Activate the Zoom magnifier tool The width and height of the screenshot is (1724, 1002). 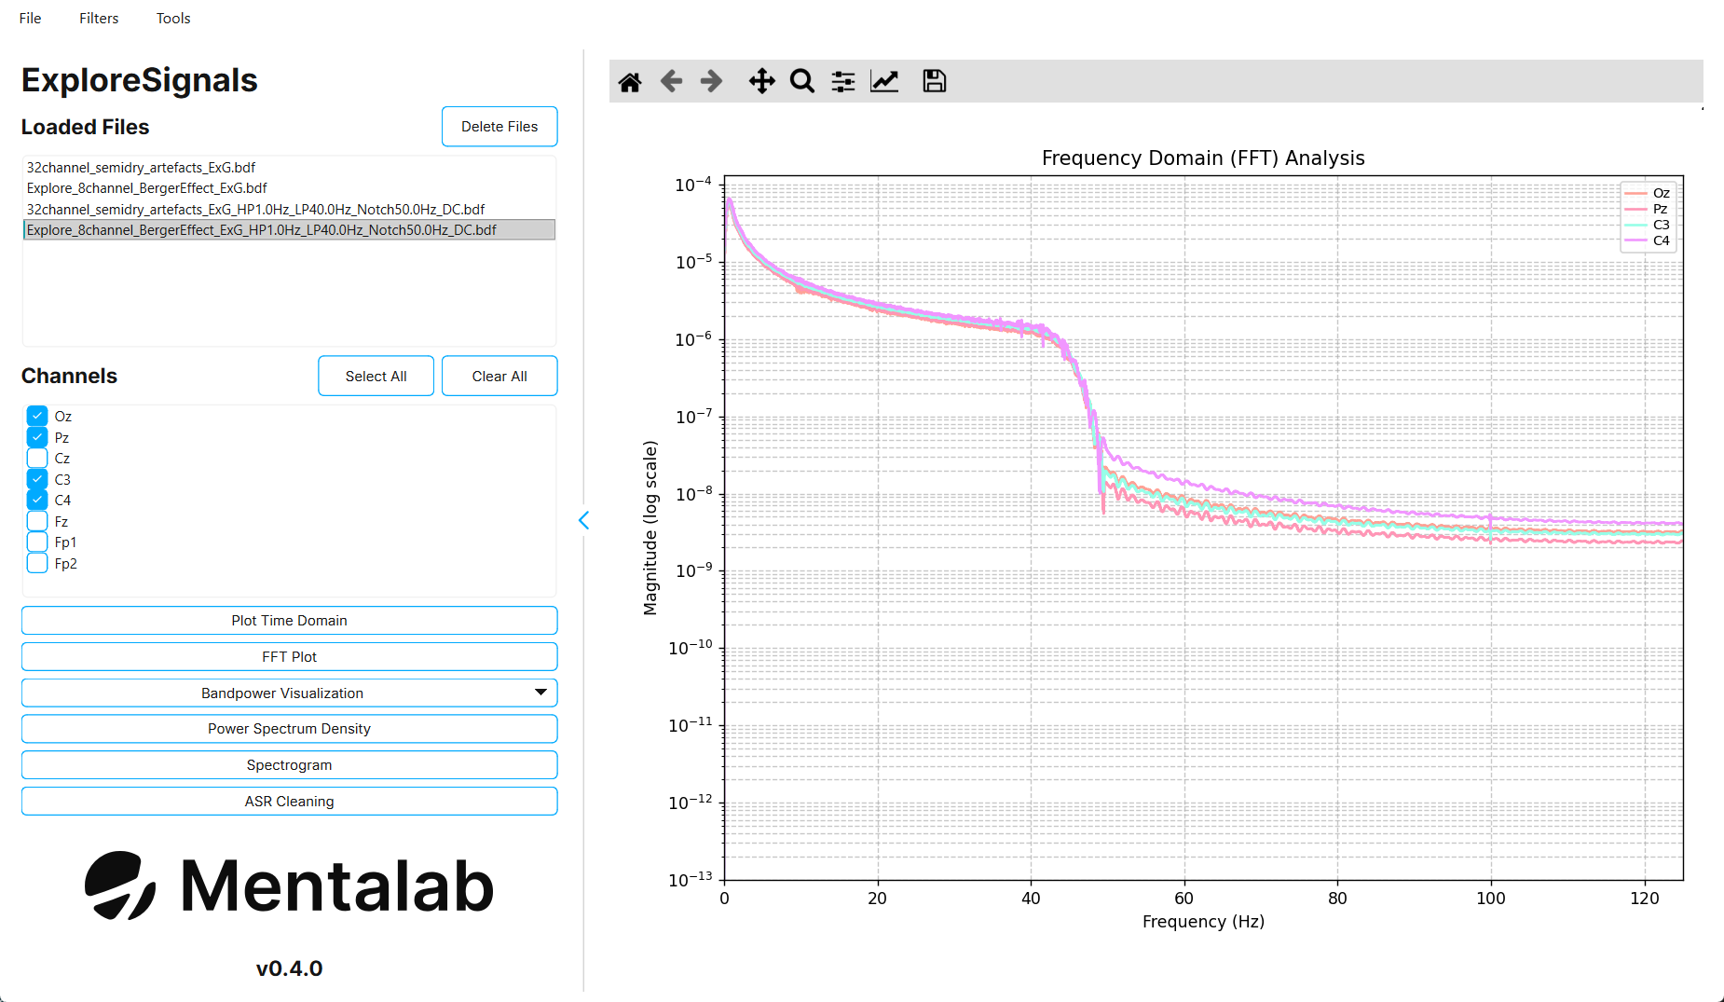(x=801, y=82)
